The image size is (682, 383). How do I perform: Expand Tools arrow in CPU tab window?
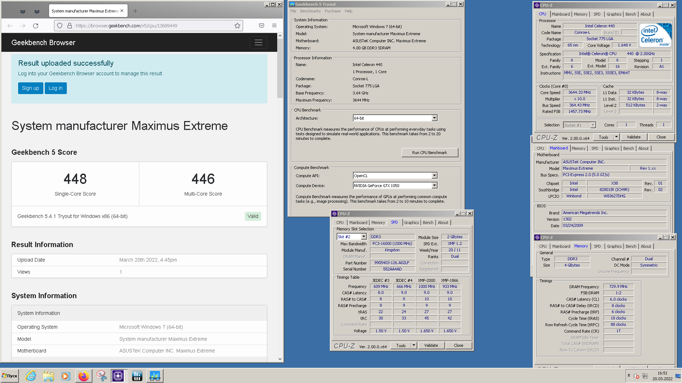pos(616,137)
